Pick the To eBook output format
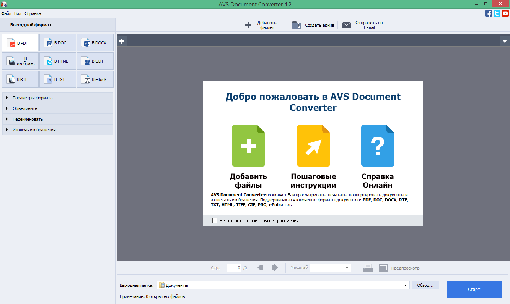 tap(95, 79)
